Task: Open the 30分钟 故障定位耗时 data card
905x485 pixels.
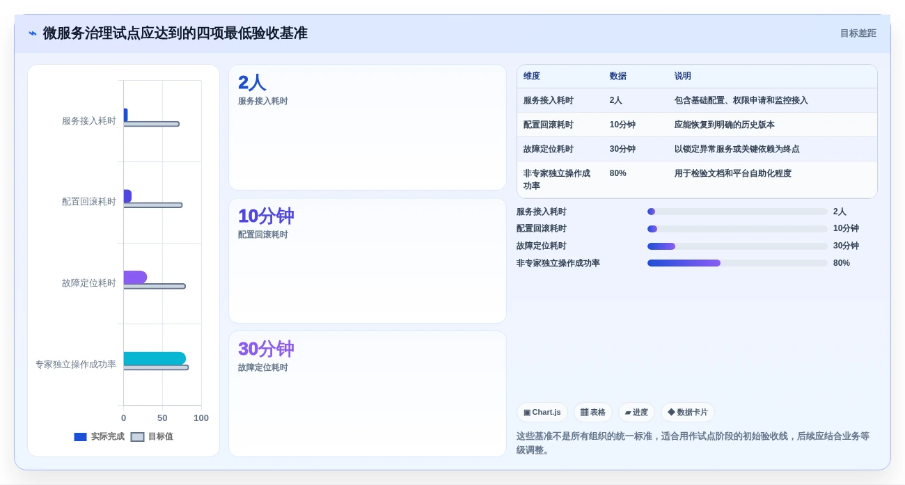Action: click(368, 394)
